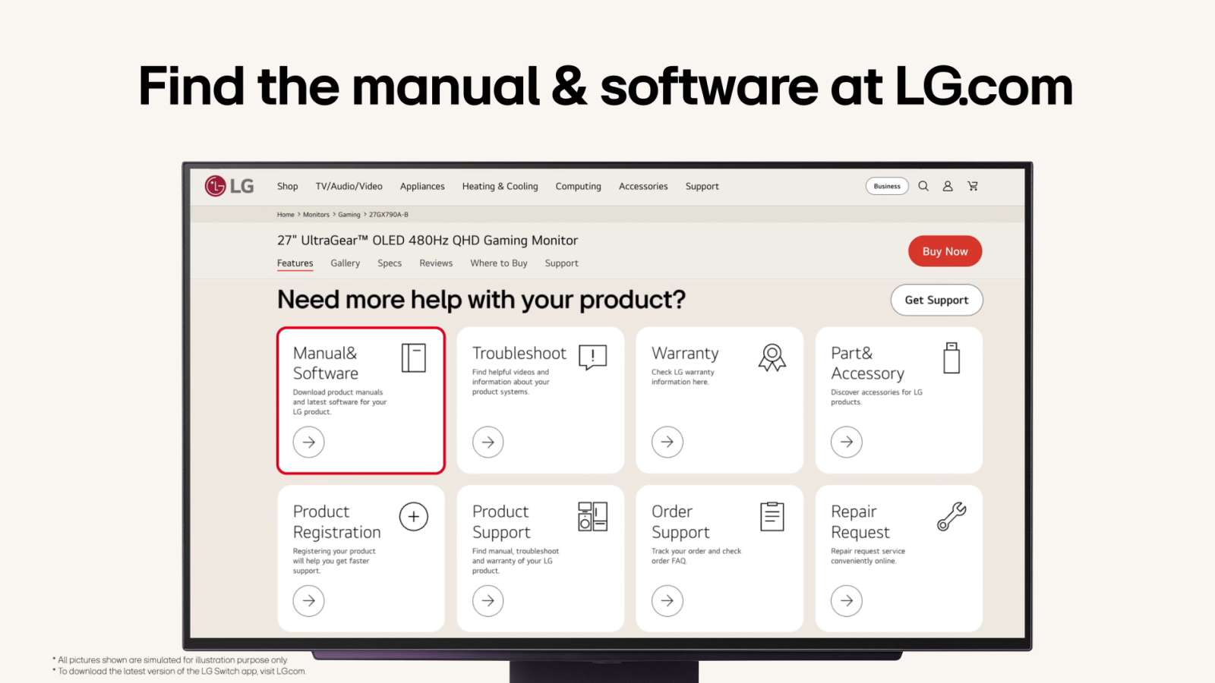
Task: Click the Business pill button
Action: [887, 187]
